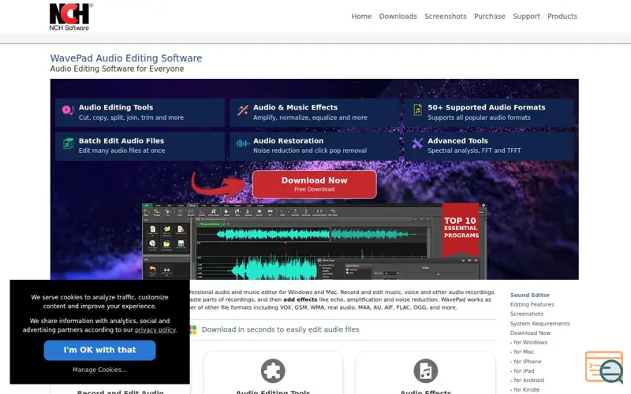Open the Manage Cookies link
The height and width of the screenshot is (394, 631).
pyautogui.click(x=100, y=370)
